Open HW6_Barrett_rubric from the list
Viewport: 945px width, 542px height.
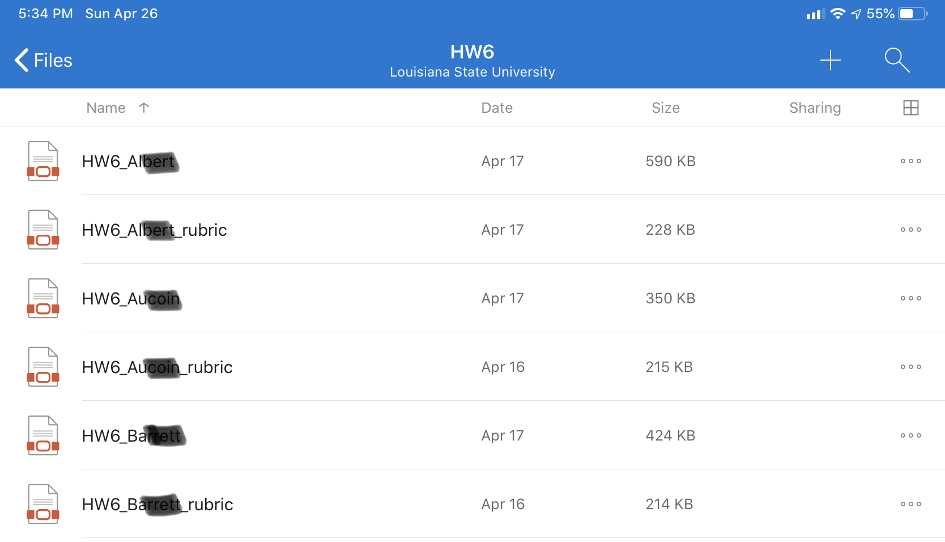click(x=472, y=504)
